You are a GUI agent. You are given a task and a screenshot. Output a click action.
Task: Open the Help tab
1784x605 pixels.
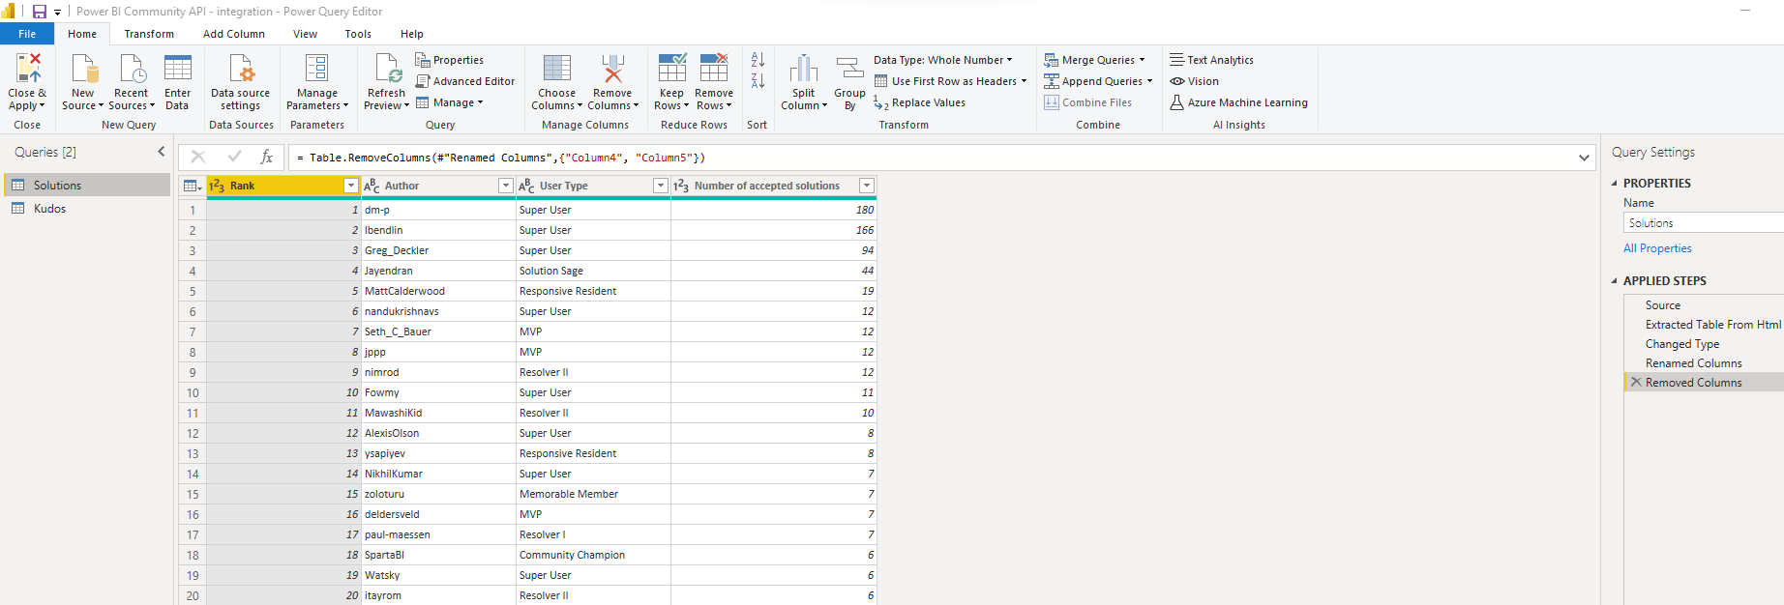coord(412,34)
